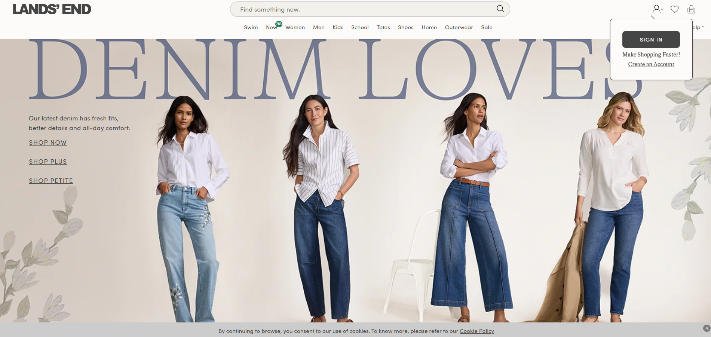Open the Outerwear navigation menu
711x337 pixels.
tap(459, 27)
